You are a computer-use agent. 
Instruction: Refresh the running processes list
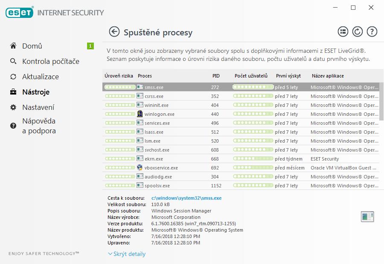tap(357, 32)
